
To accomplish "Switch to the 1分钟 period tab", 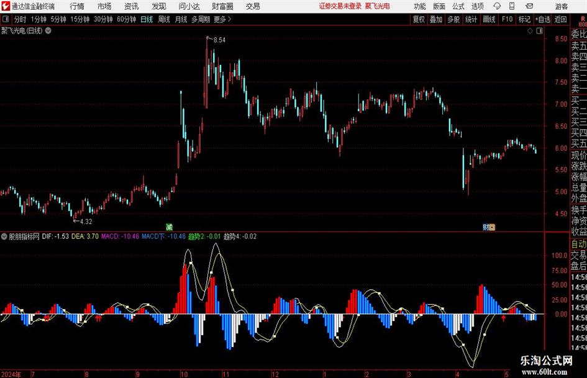I will point(38,19).
